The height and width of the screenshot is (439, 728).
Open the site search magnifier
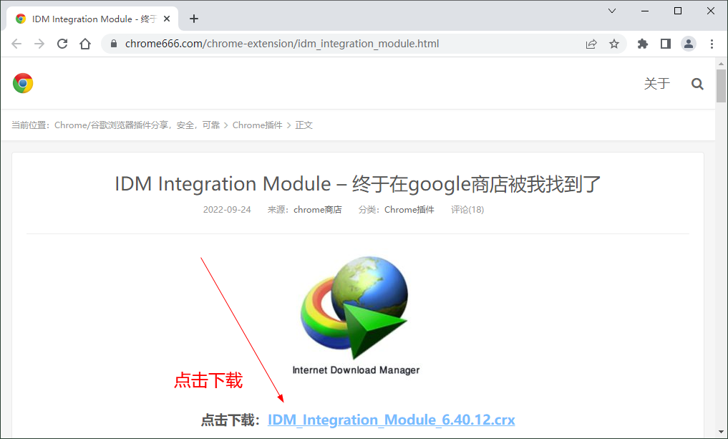(697, 84)
